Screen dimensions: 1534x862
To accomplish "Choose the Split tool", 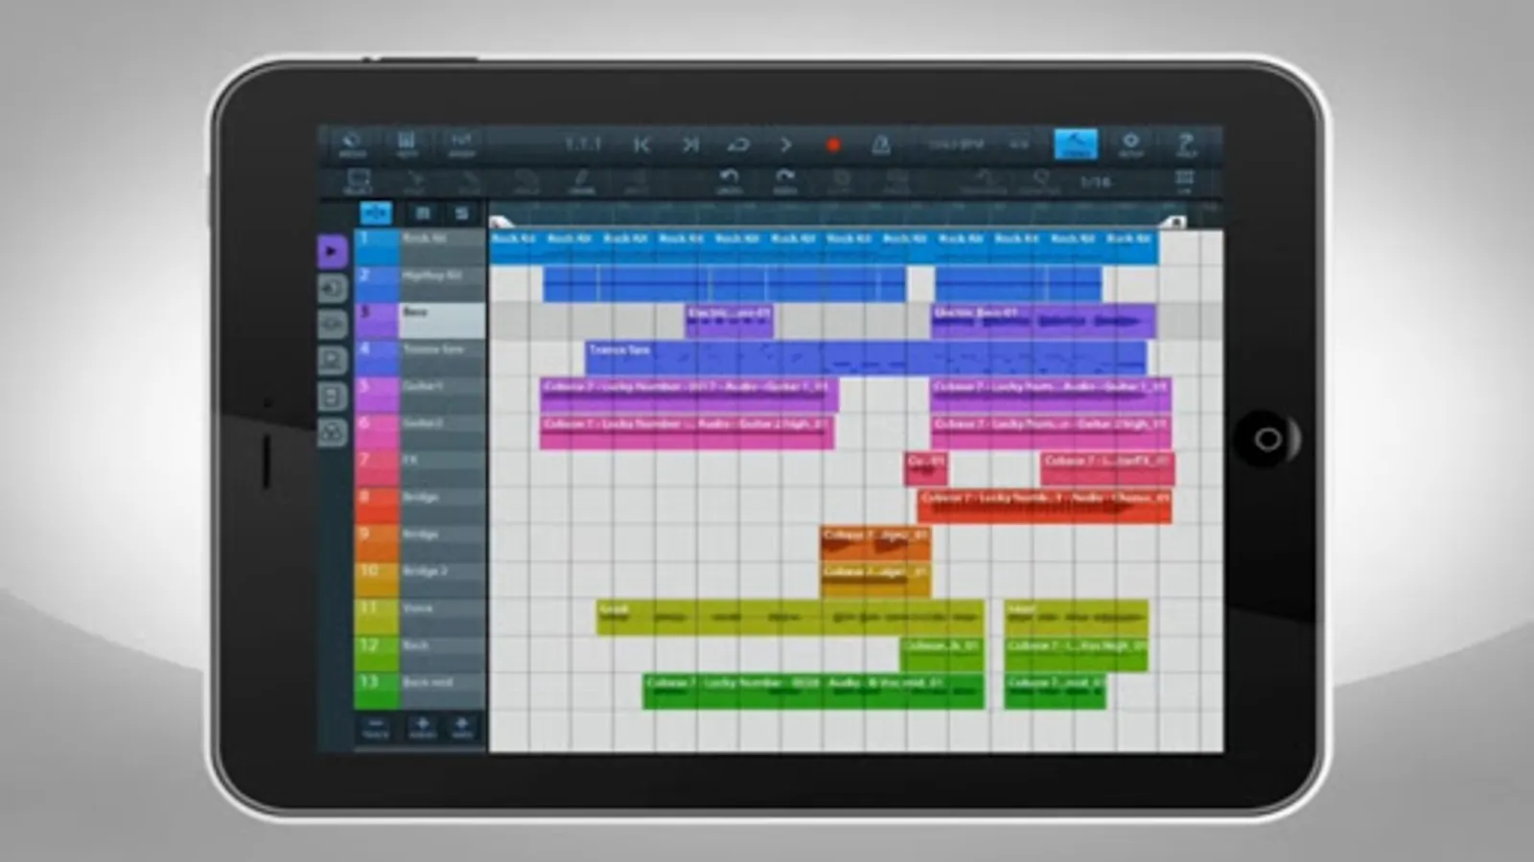I will [414, 181].
